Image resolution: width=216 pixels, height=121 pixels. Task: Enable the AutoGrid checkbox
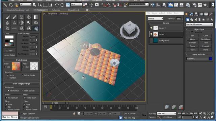click(x=192, y=32)
